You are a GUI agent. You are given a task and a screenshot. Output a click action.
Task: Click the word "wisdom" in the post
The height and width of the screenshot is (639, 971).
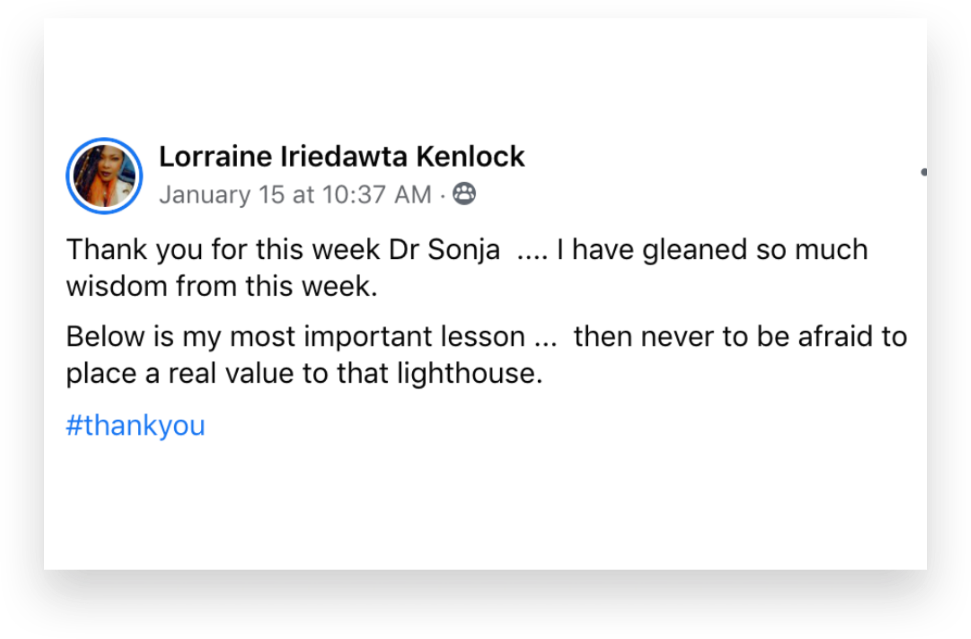[117, 286]
